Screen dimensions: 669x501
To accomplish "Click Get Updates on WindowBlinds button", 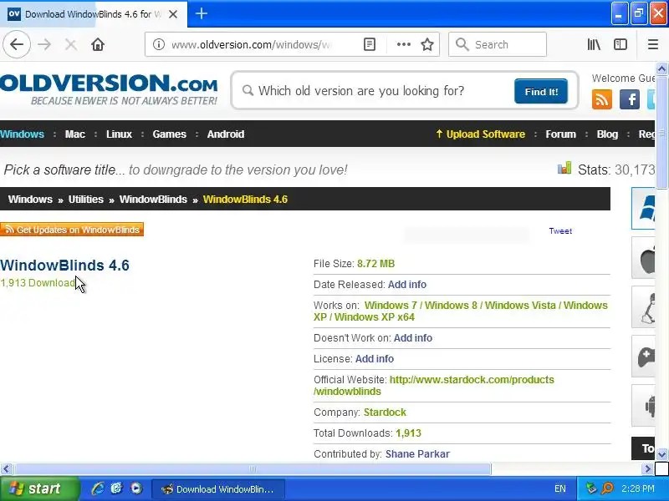I will (x=72, y=229).
